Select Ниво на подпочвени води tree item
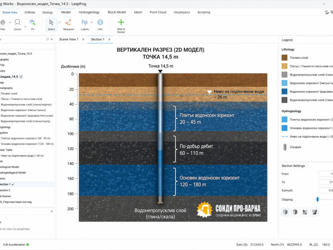This screenshot has width=333, height=250. coord(22,156)
